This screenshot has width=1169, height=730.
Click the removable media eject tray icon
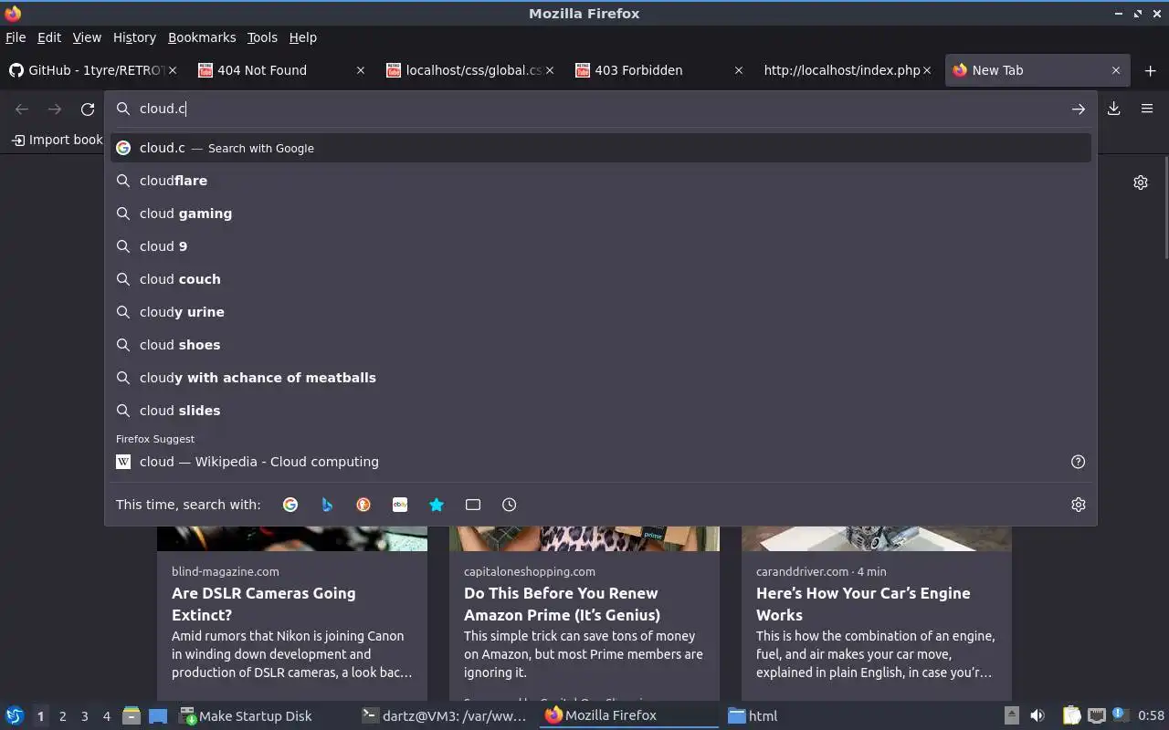(x=1012, y=715)
